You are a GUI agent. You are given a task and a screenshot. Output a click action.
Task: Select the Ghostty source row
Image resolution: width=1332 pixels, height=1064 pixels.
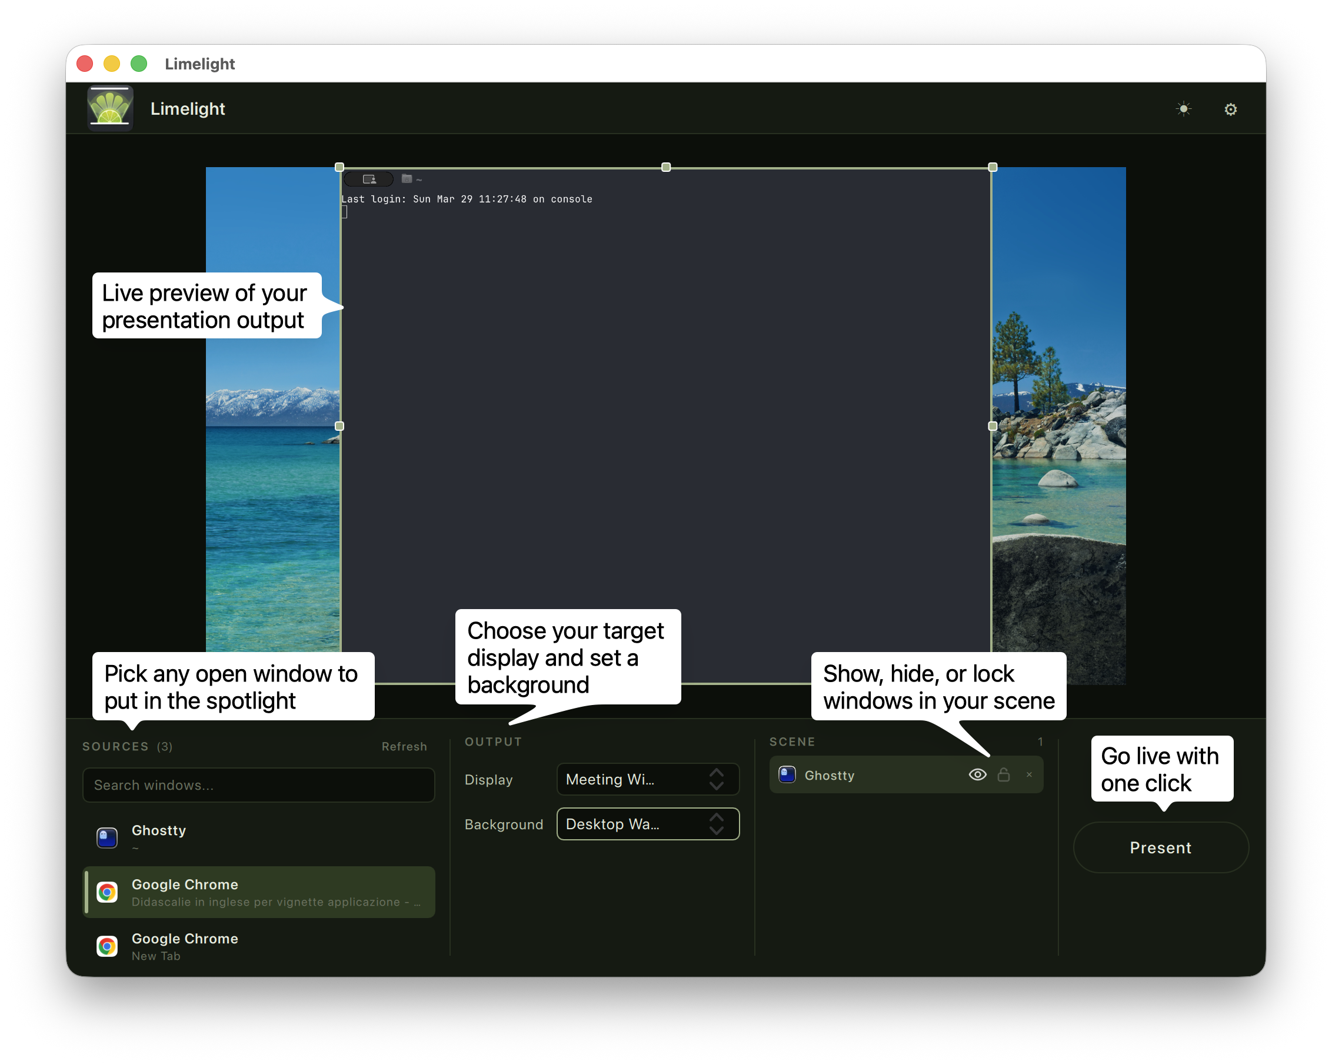[258, 837]
